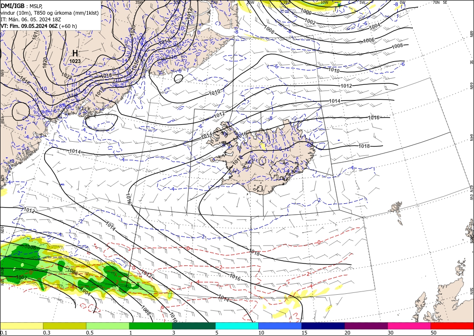Click the 'DMI/IGB' title text
The height and width of the screenshot is (336, 474).
(x=13, y=5)
